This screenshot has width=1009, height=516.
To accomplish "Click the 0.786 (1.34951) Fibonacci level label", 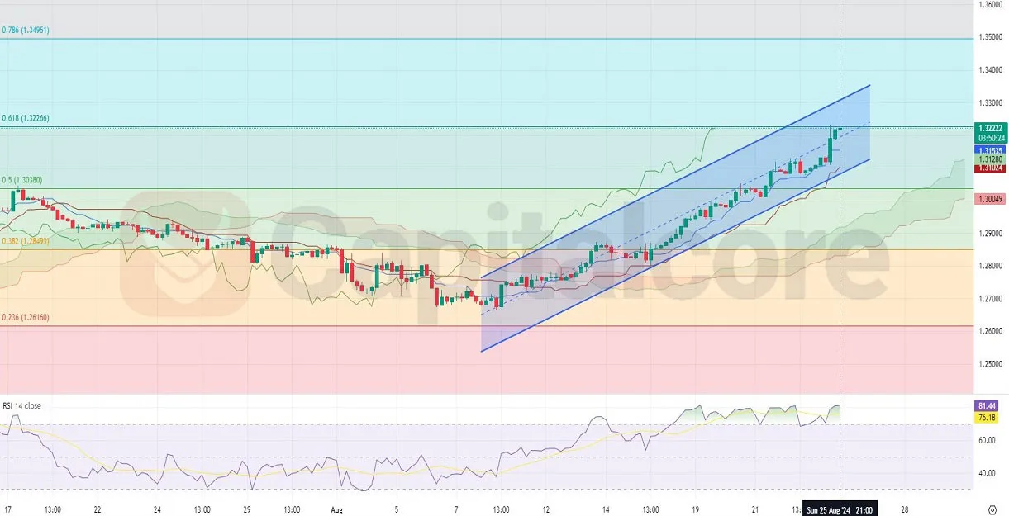I will (25, 29).
